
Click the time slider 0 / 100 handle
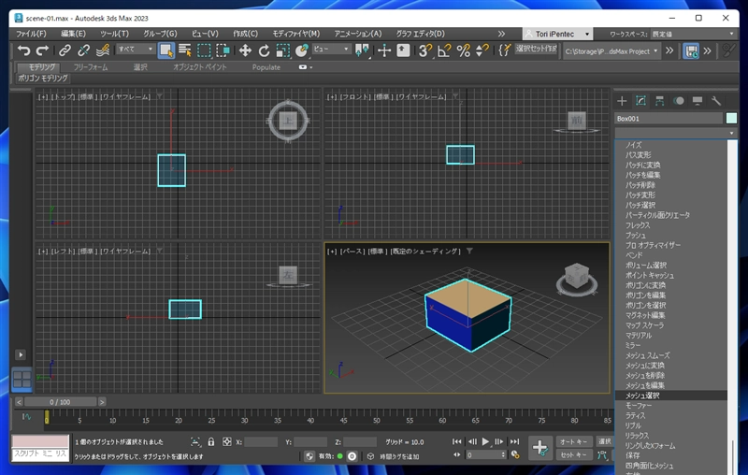click(x=60, y=402)
